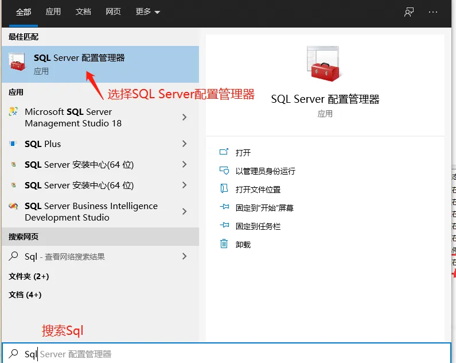
Task: Click the uninstall trash can icon
Action: coord(224,244)
